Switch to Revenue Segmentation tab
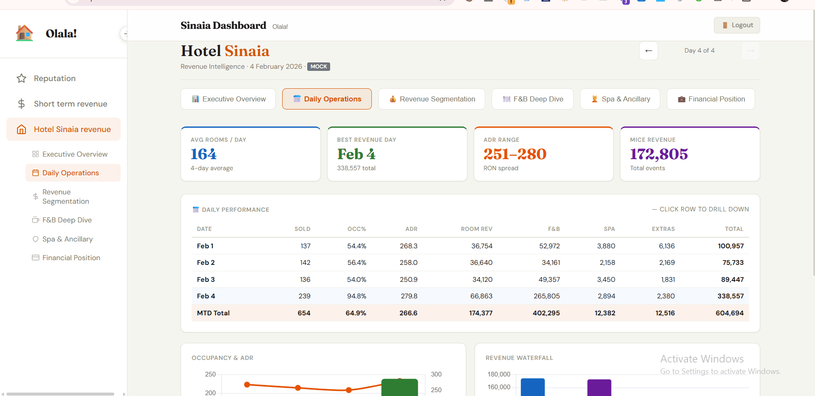 pyautogui.click(x=432, y=99)
